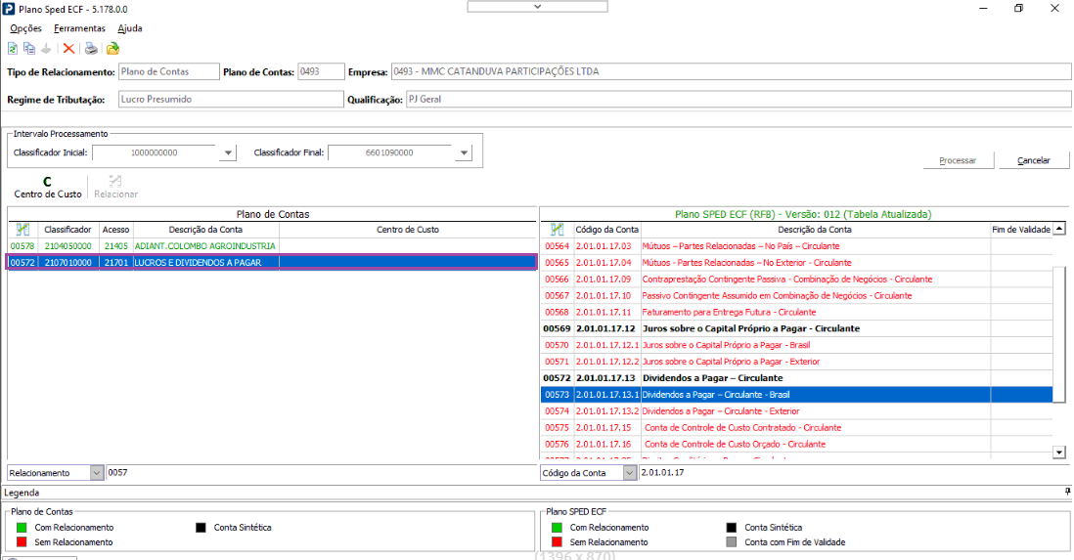
Task: Pin the Legenda panel
Action: click(x=1067, y=492)
